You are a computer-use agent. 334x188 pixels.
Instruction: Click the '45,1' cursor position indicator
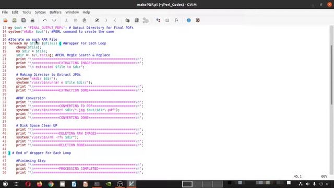pyautogui.click(x=297, y=177)
